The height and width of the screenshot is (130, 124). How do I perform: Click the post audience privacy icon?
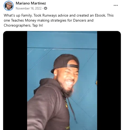pyautogui.click(x=46, y=8)
